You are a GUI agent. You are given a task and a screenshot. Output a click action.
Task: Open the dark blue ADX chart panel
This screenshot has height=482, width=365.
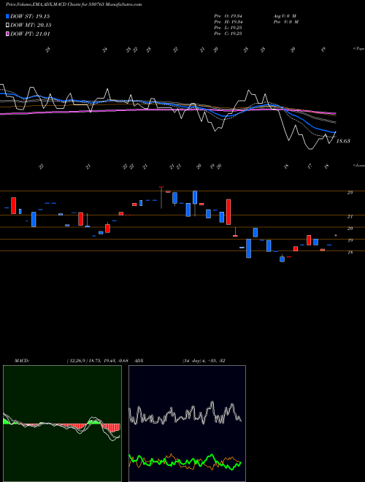187,424
